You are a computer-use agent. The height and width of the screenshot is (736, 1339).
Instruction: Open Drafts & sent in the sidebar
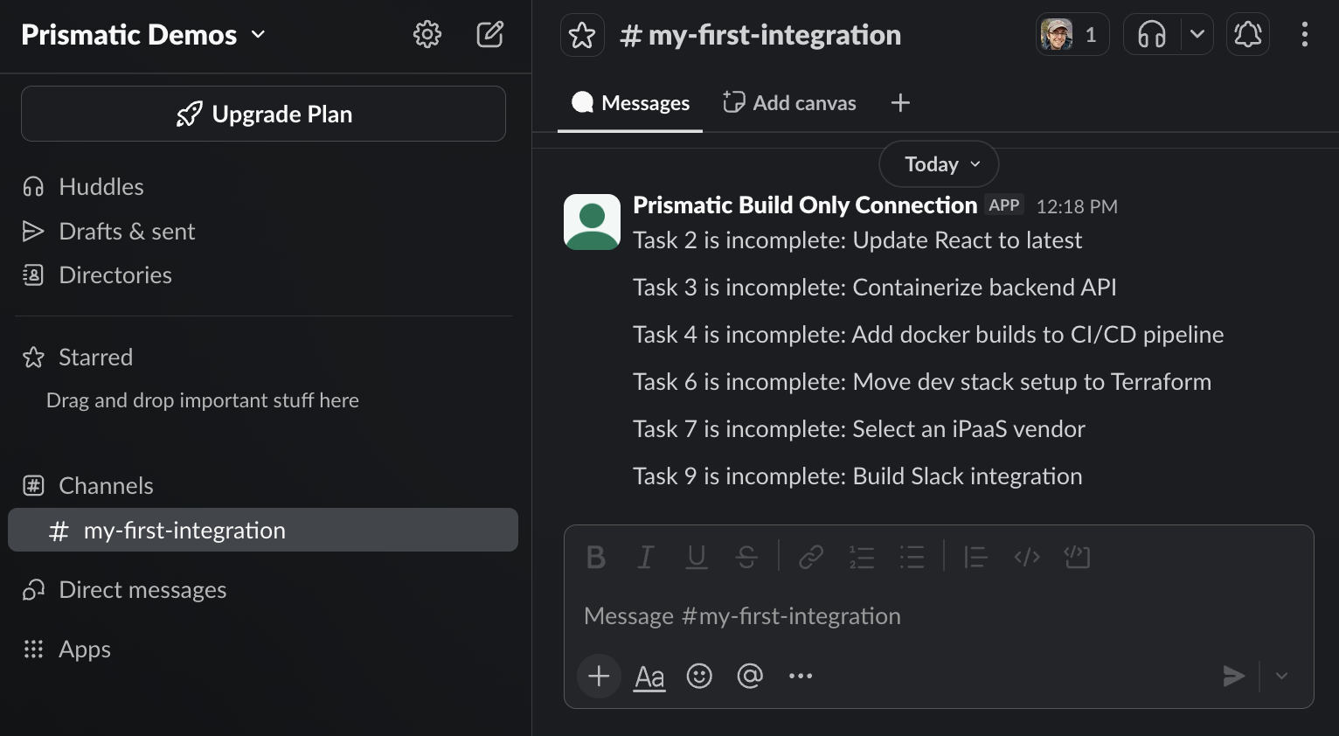127,232
